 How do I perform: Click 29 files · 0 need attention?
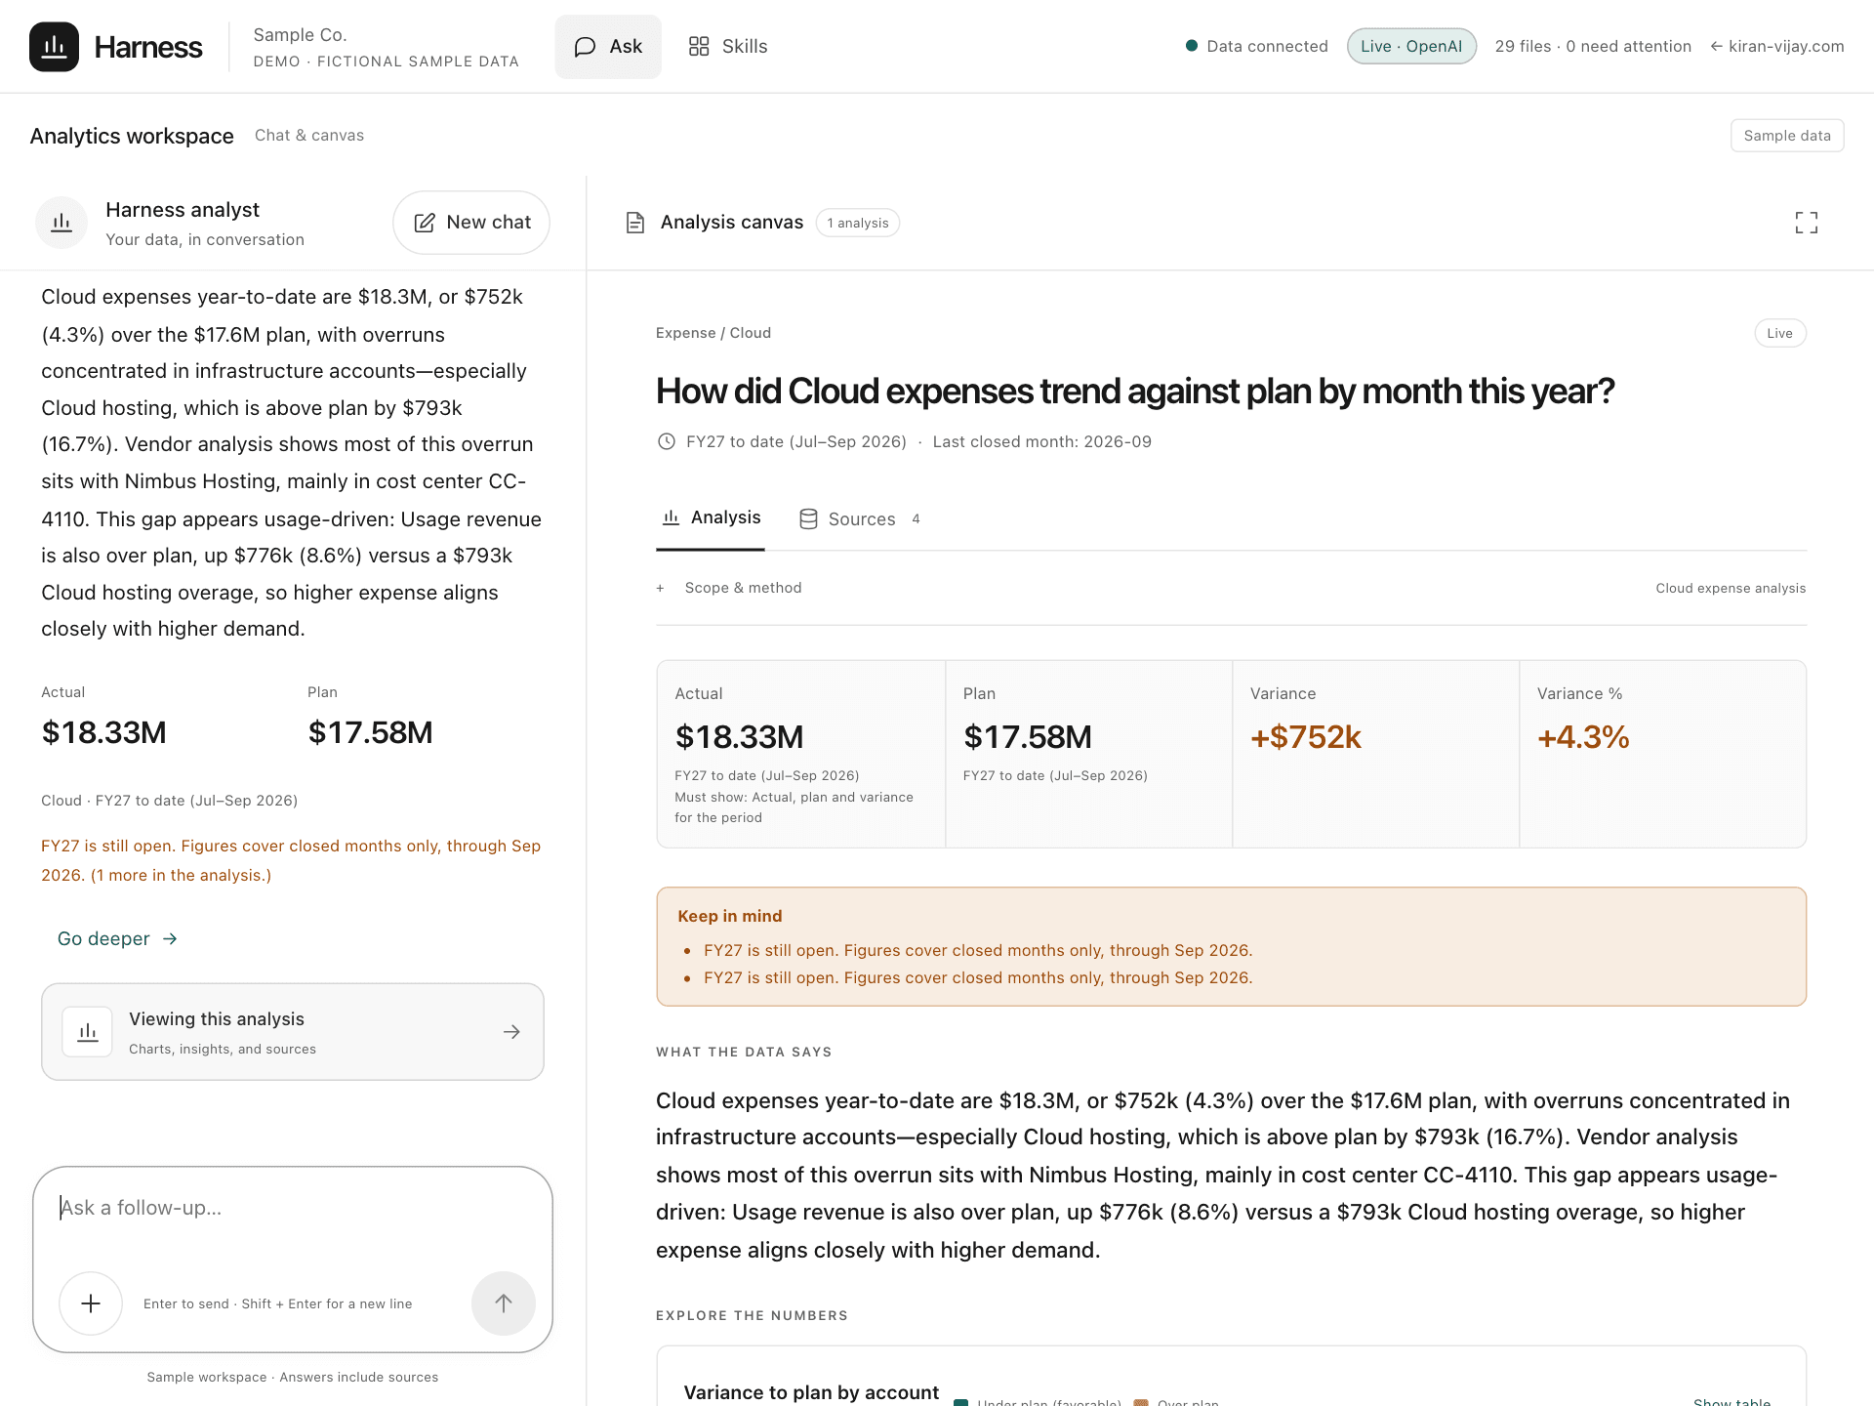[x=1593, y=46]
